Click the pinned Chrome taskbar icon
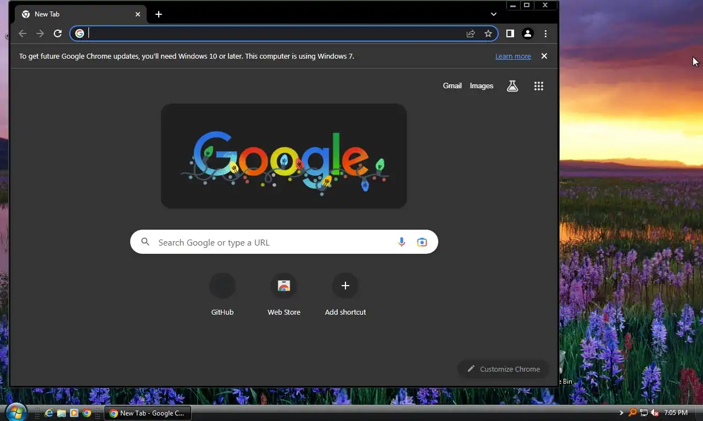 point(87,413)
